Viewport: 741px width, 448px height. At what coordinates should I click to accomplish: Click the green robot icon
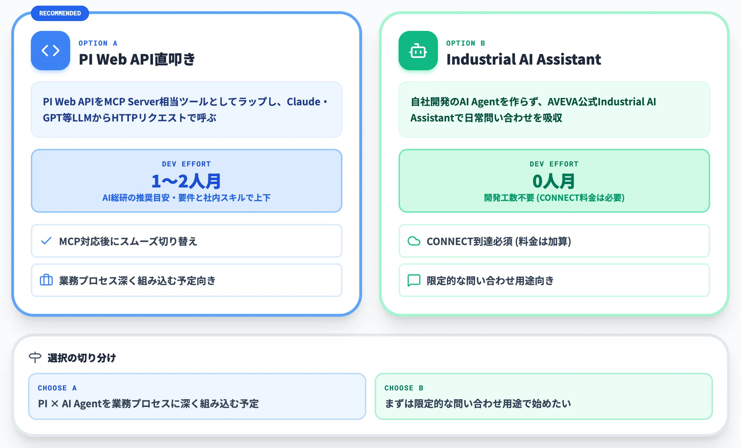[x=418, y=51]
